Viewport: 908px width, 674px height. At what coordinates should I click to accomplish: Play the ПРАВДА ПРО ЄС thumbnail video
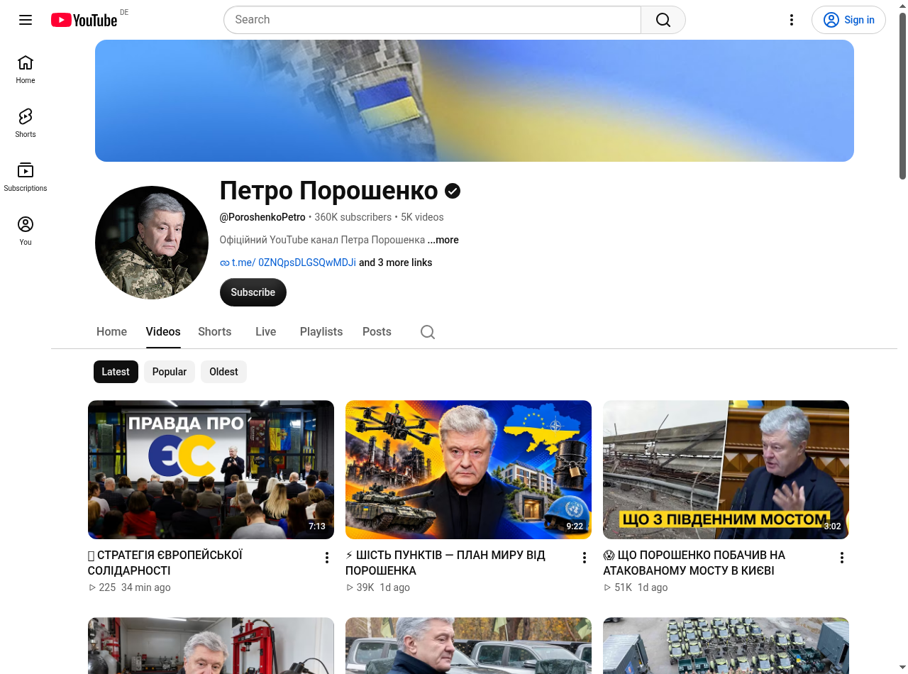[x=211, y=470]
